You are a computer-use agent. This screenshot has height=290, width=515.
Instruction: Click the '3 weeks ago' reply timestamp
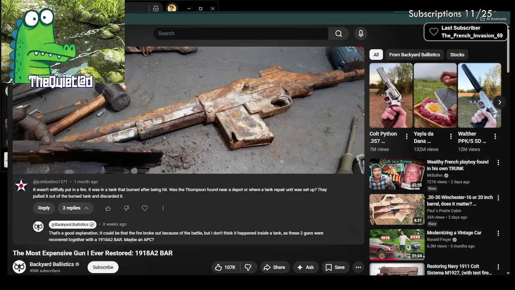click(x=115, y=224)
